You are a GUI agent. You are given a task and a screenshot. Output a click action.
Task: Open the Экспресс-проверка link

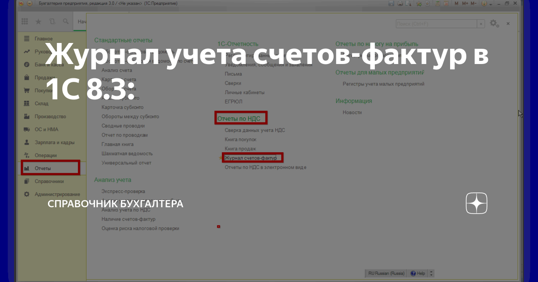point(123,191)
